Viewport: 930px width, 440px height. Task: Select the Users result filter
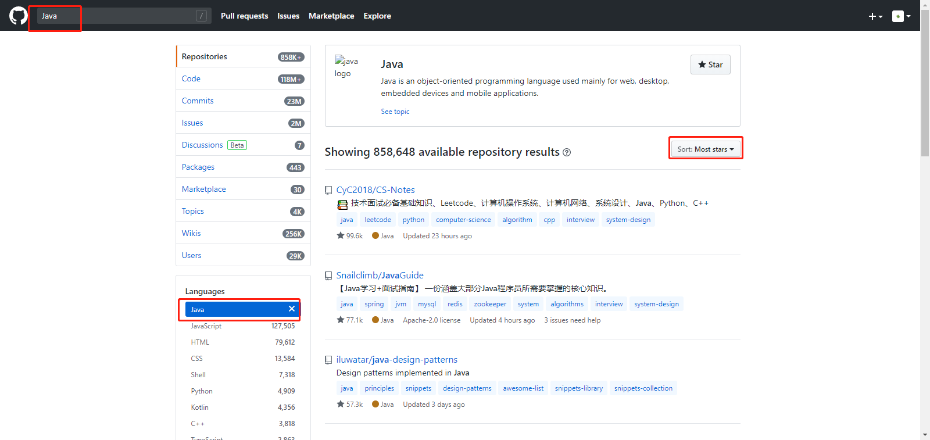tap(243, 255)
